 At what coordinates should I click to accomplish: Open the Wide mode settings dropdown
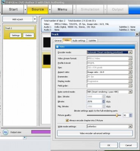pyautogui.click(x=130, y=126)
